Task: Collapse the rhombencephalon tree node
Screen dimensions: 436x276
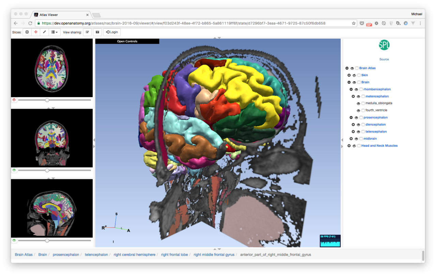Action: click(x=351, y=89)
